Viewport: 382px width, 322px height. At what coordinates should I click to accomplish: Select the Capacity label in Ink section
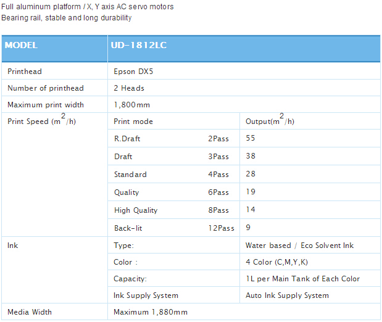coord(130,279)
